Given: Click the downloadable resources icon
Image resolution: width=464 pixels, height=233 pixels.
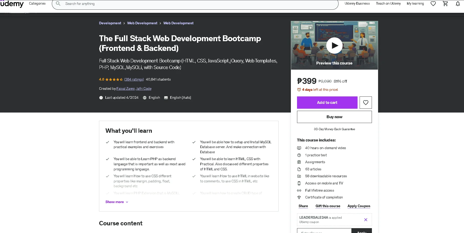Looking at the screenshot, I should pyautogui.click(x=299, y=176).
